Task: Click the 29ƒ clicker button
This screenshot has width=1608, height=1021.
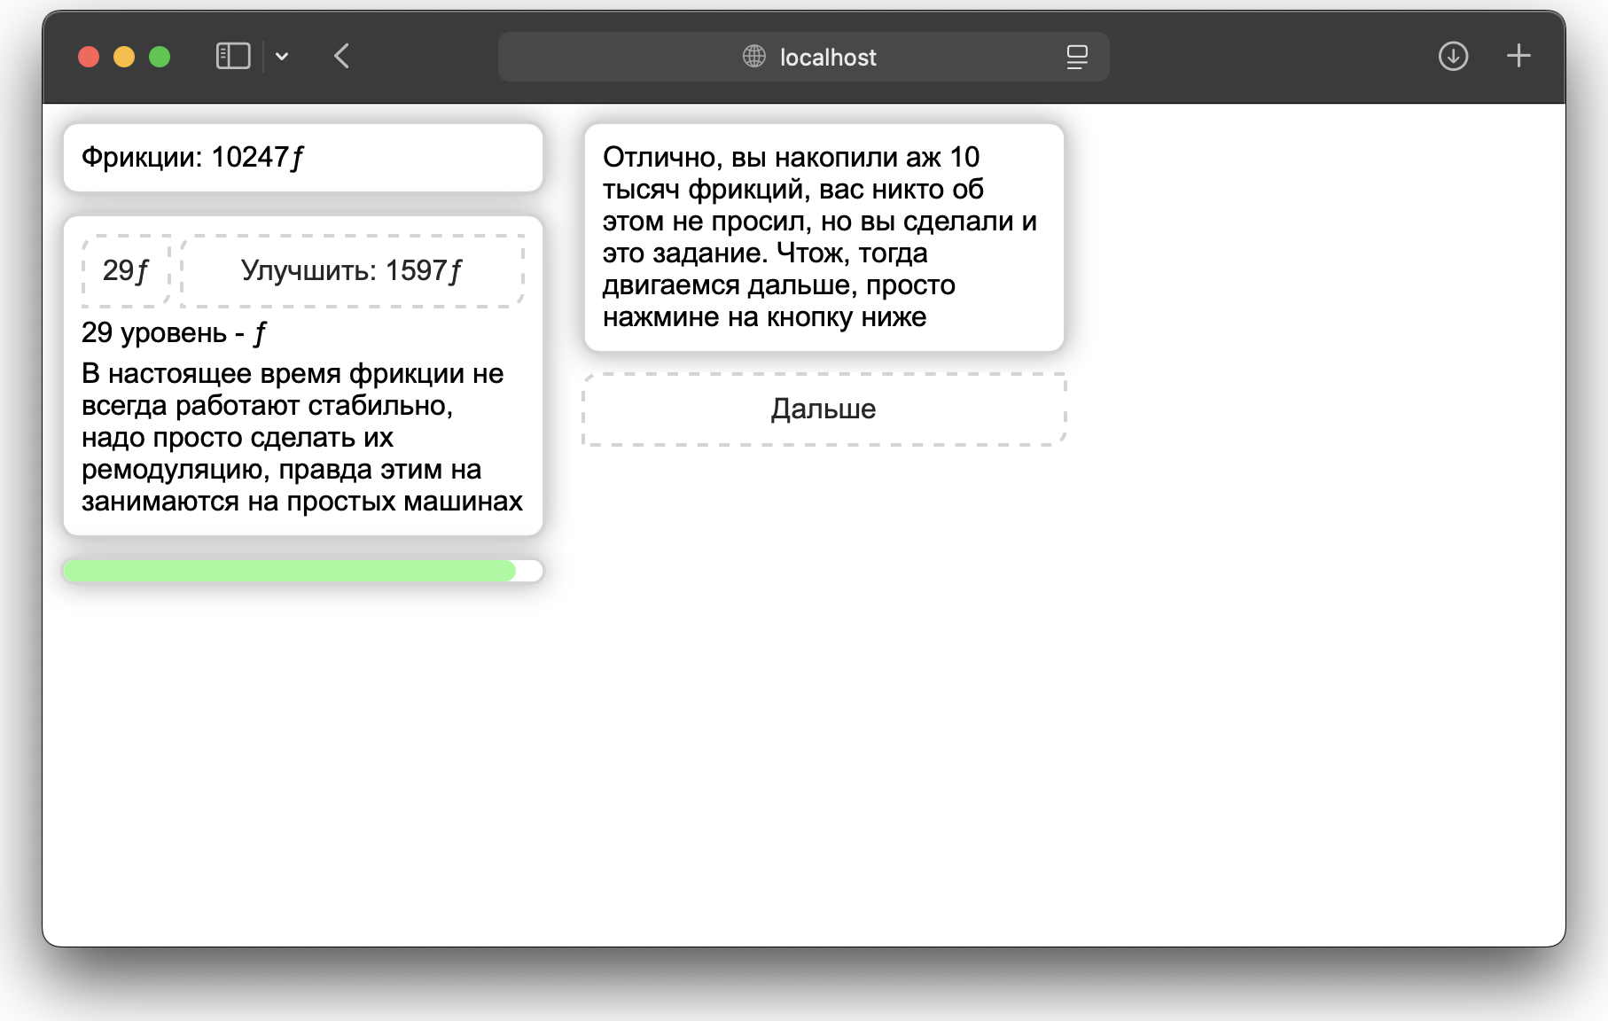Action: pos(124,270)
